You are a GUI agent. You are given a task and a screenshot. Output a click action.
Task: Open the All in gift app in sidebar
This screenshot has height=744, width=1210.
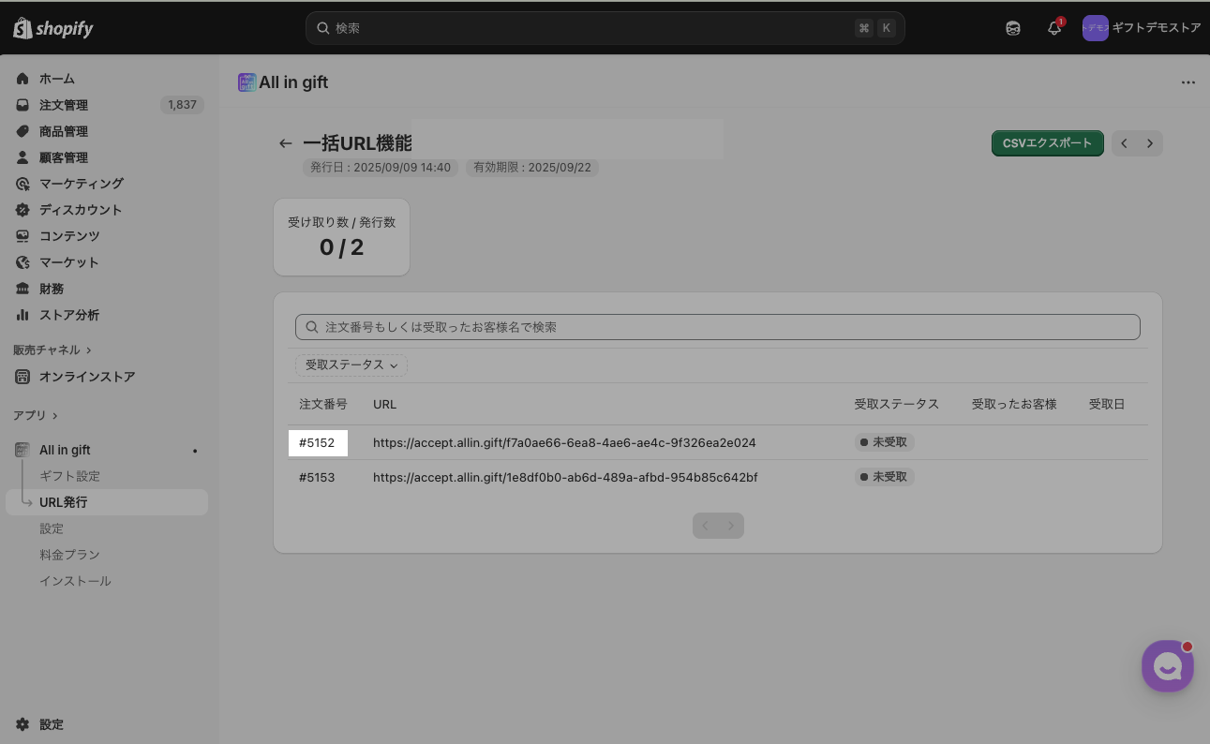coord(65,450)
